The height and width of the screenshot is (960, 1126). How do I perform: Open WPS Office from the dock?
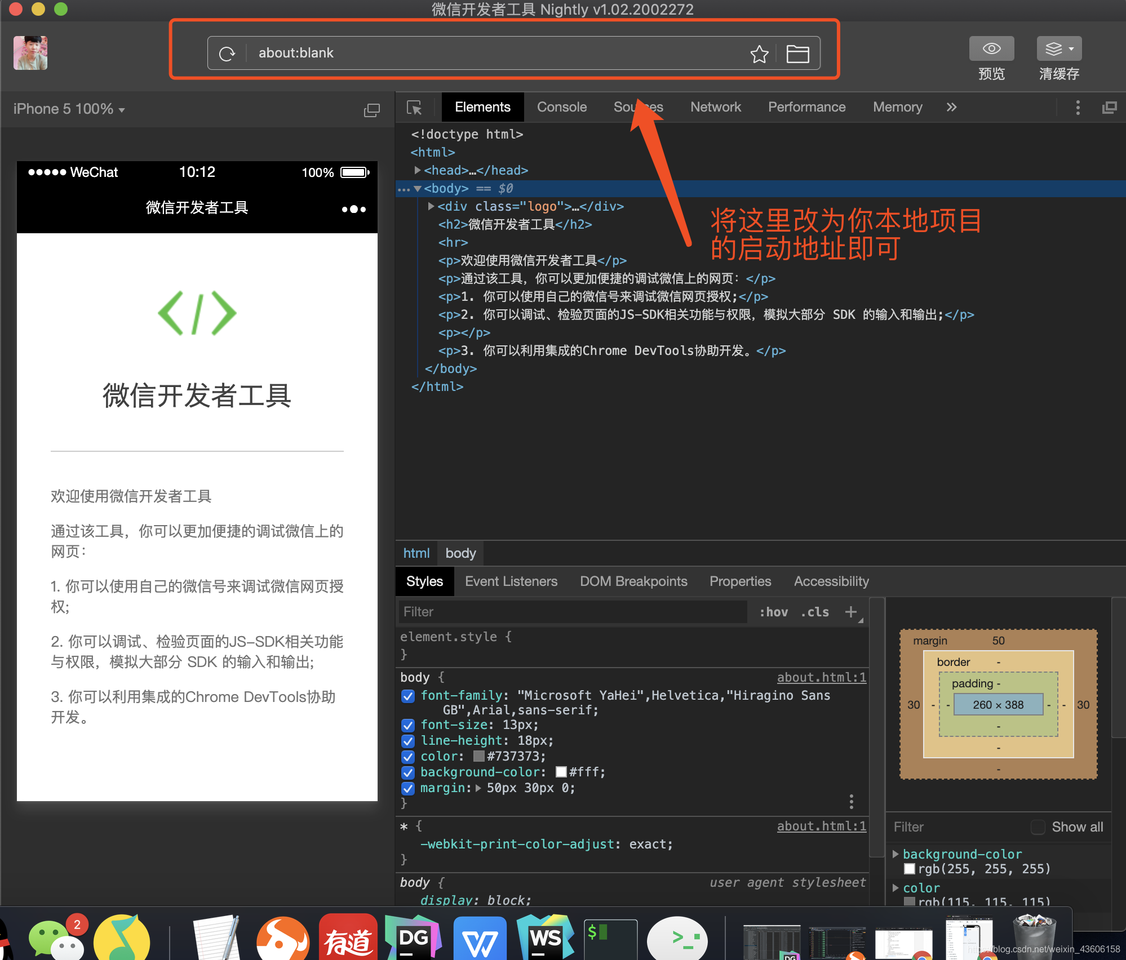pyautogui.click(x=480, y=940)
